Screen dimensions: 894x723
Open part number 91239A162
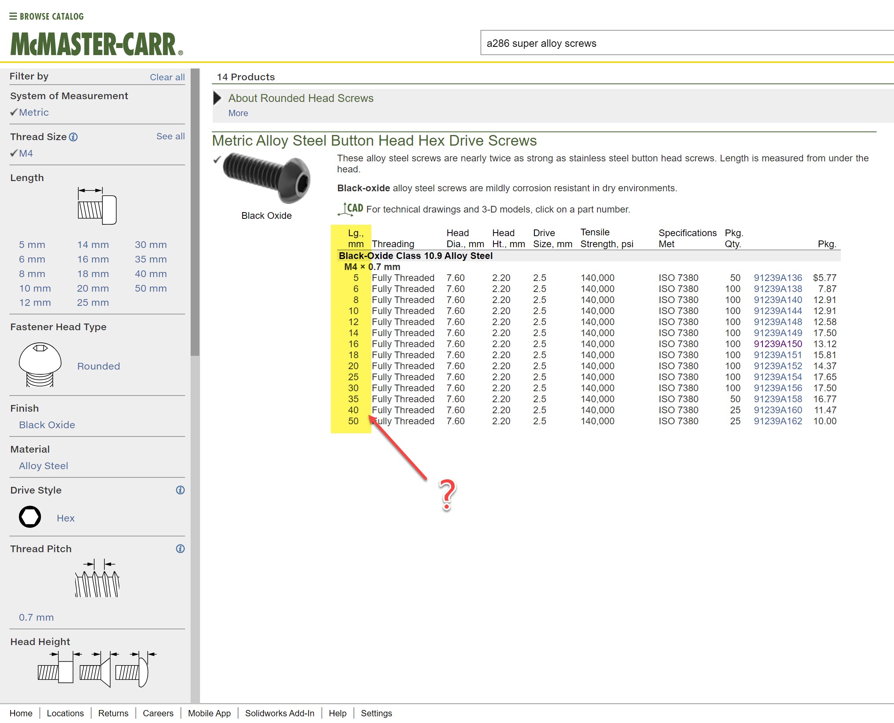(778, 421)
